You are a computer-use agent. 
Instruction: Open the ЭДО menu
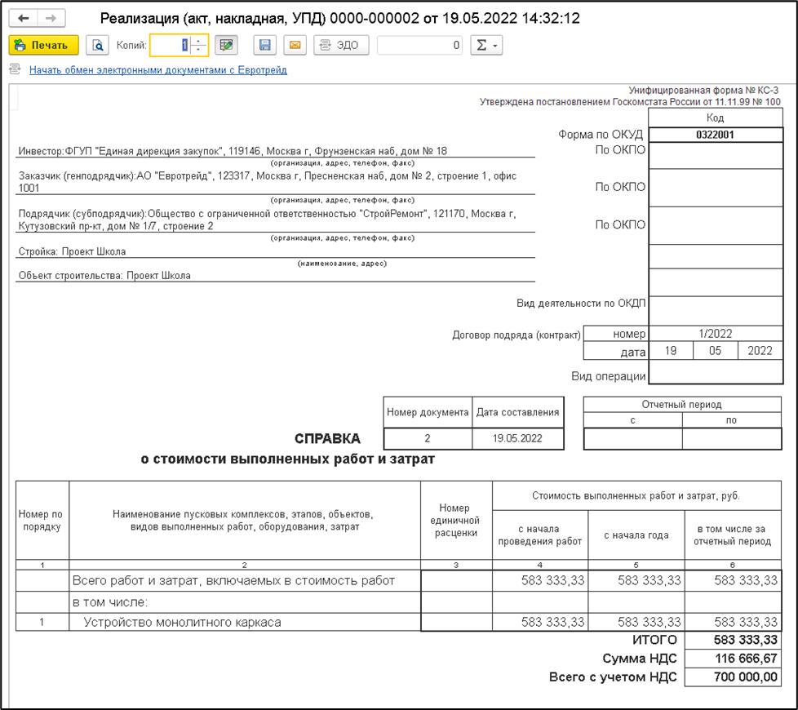340,46
